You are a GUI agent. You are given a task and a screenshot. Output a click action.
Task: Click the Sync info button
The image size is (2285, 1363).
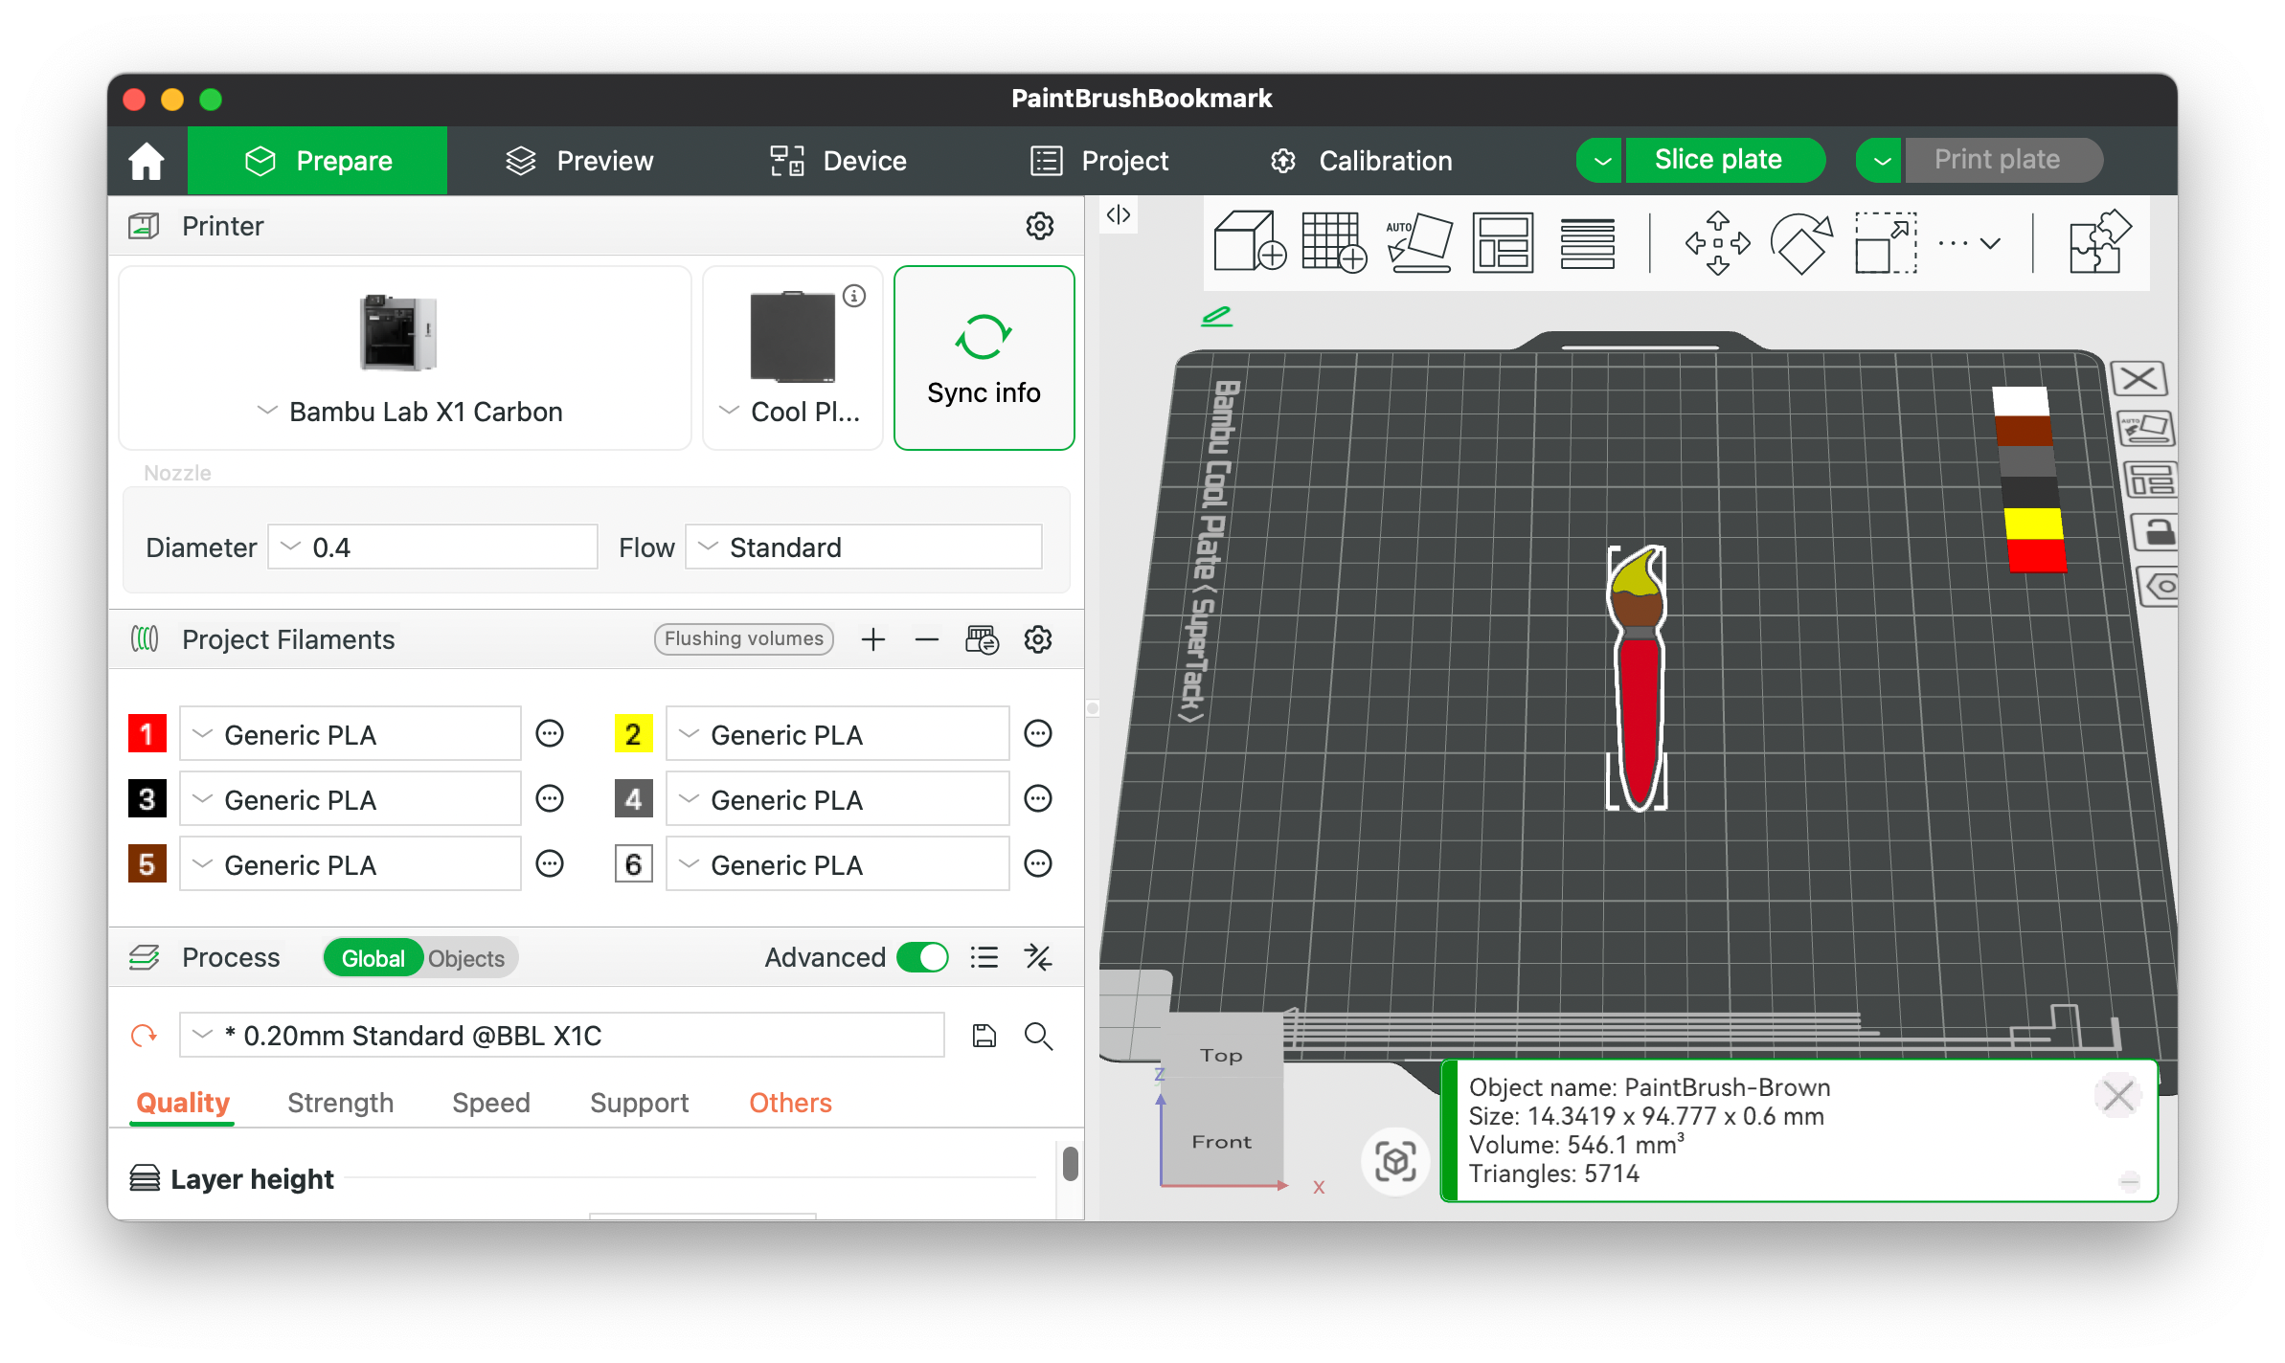pos(984,358)
